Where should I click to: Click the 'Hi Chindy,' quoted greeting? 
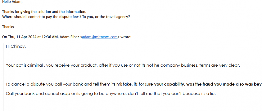pos(16,47)
